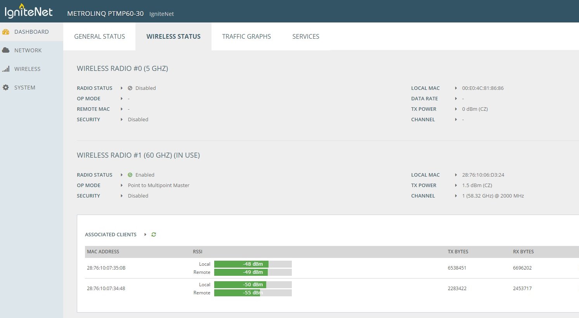Select the Wireless Status tab
Viewport: 579px width, 318px height.
[173, 36]
